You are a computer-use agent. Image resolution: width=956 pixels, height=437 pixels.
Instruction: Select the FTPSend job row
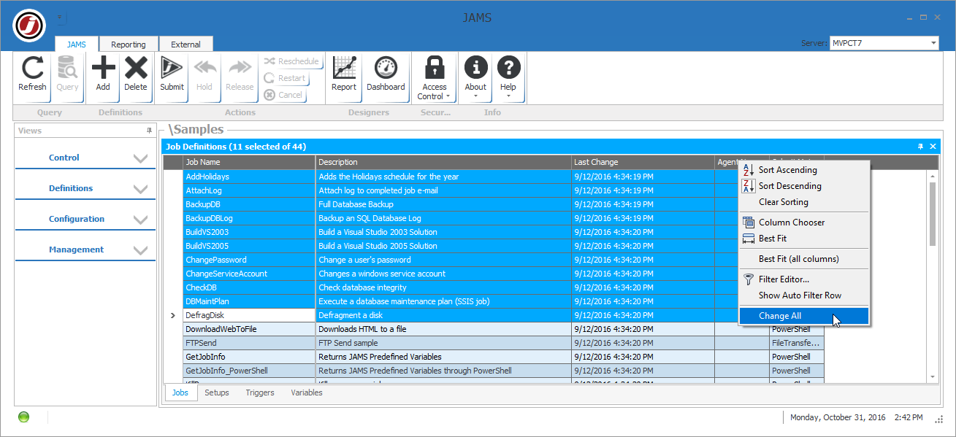point(503,343)
